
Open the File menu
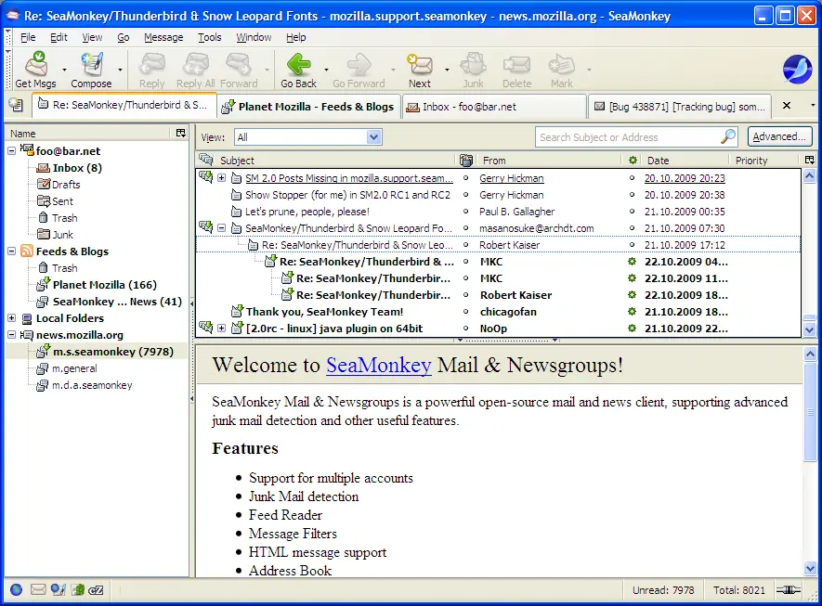tap(28, 37)
